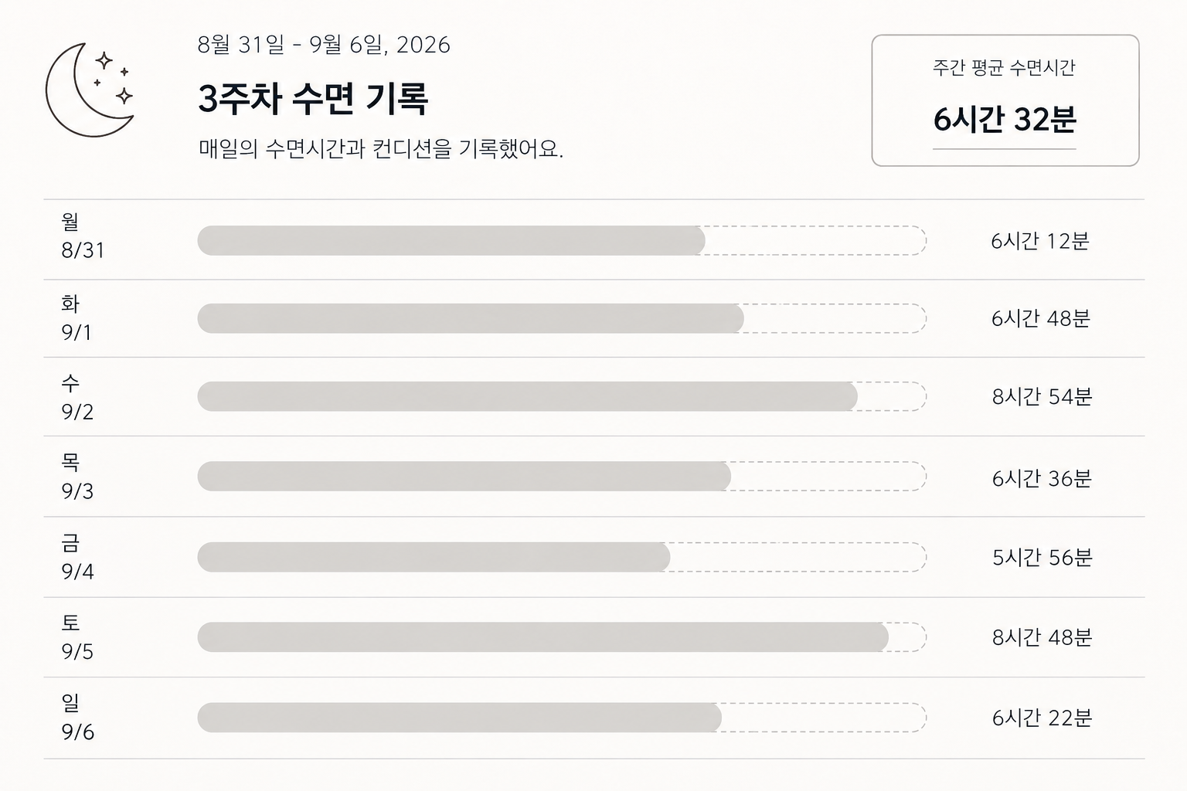Screen dimensions: 1187x791
Task: Click the 월 8/31 day label
Action: point(83,236)
